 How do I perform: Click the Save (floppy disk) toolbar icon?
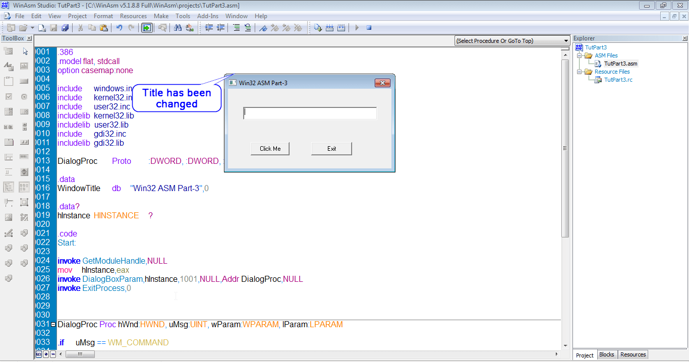pos(53,28)
